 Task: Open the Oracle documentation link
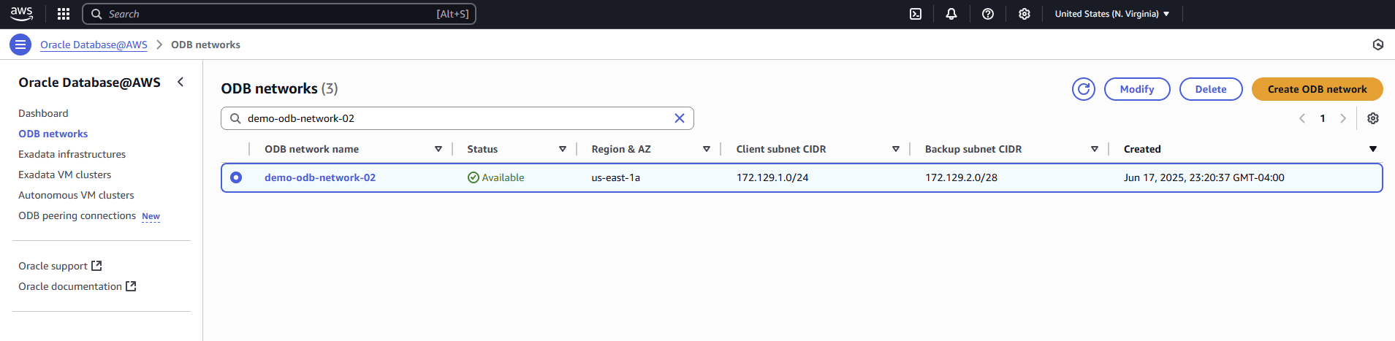pos(70,286)
